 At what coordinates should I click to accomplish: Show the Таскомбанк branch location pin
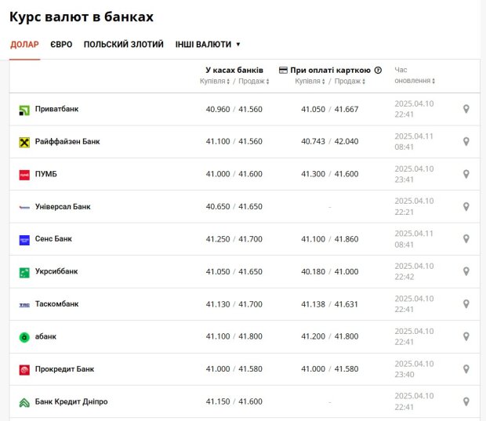[x=466, y=304]
